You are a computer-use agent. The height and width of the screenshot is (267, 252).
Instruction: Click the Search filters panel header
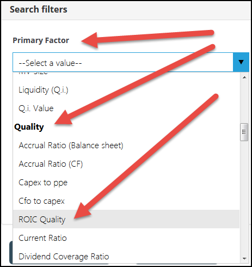pyautogui.click(x=126, y=10)
